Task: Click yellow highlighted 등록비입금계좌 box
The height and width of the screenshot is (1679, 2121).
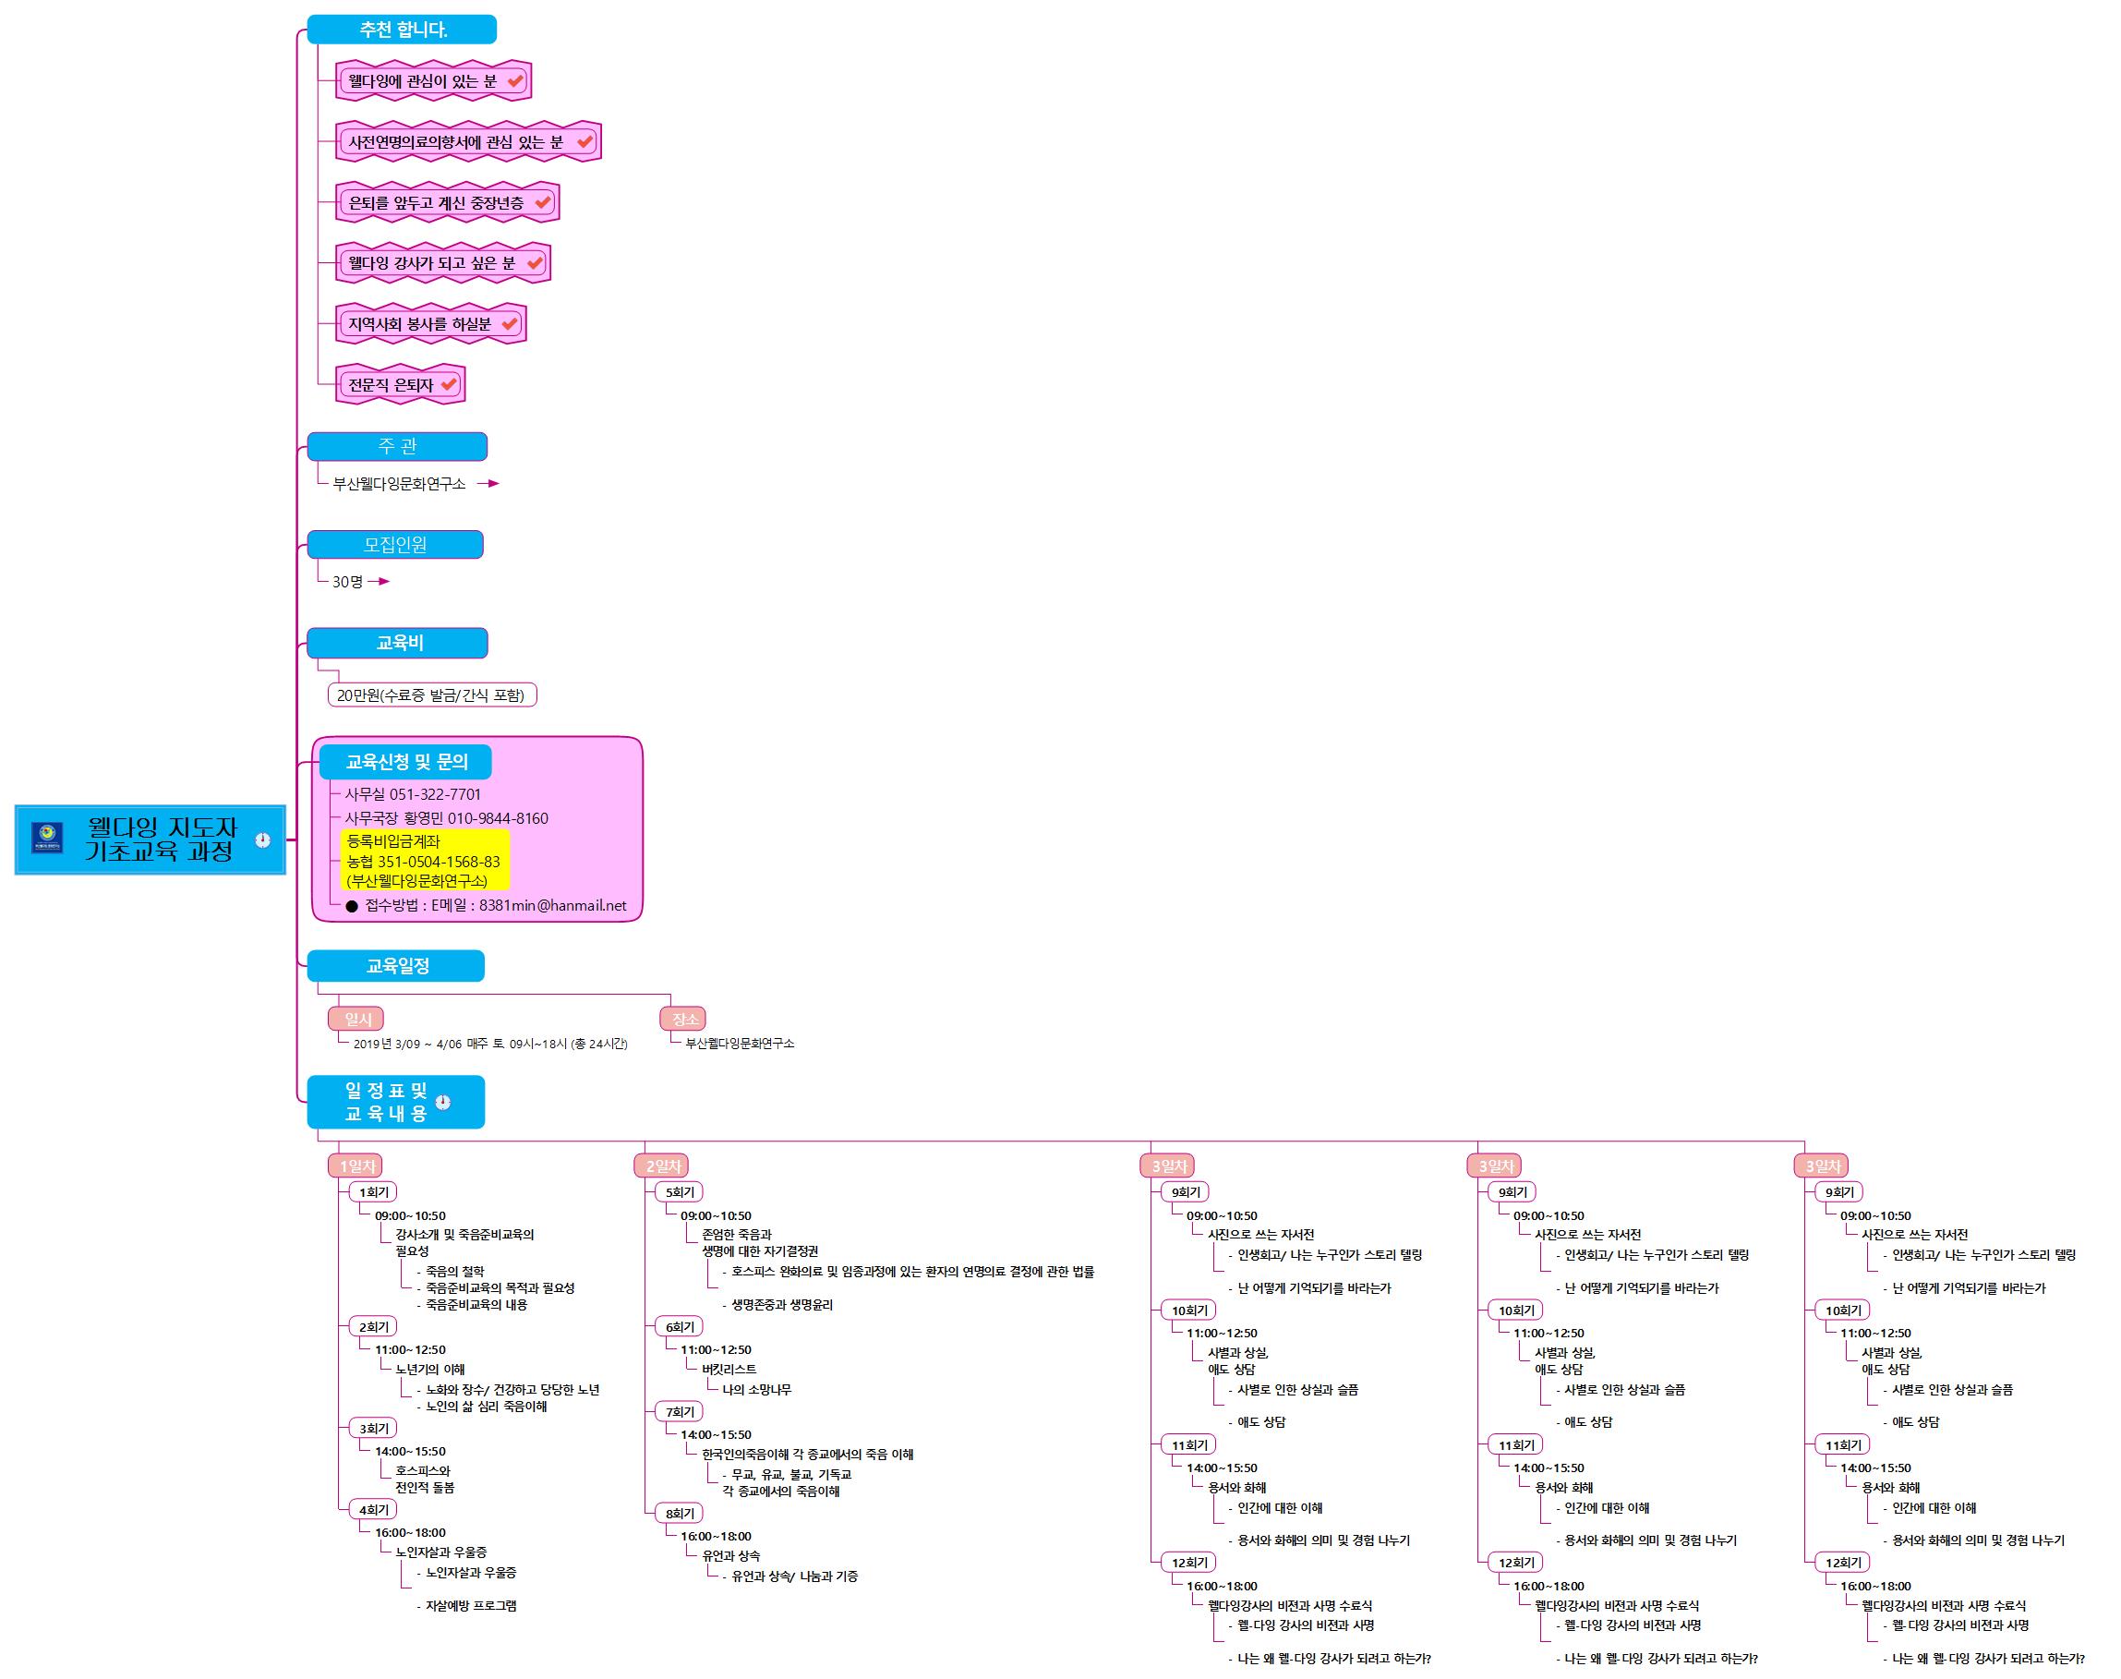Action: click(424, 861)
